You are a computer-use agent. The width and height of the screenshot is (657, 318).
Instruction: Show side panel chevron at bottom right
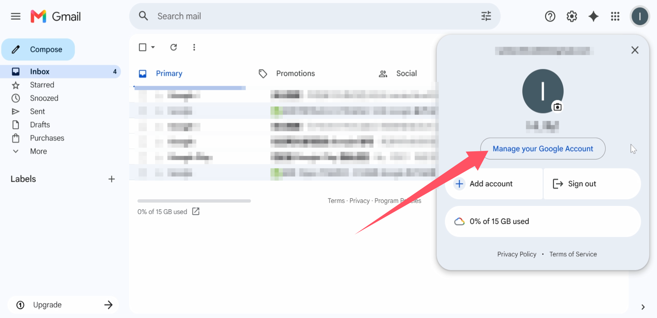pyautogui.click(x=643, y=307)
